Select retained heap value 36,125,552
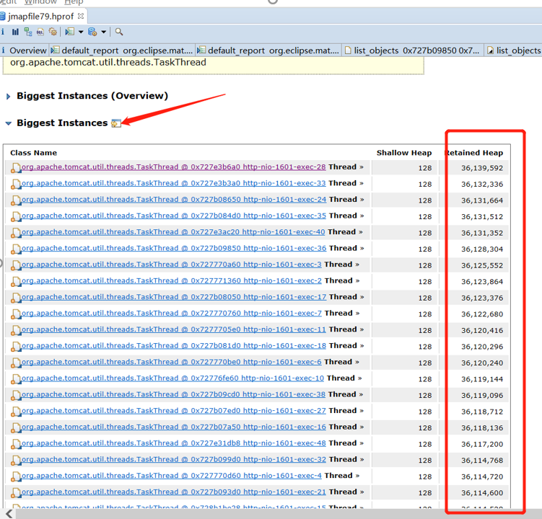 (x=482, y=265)
